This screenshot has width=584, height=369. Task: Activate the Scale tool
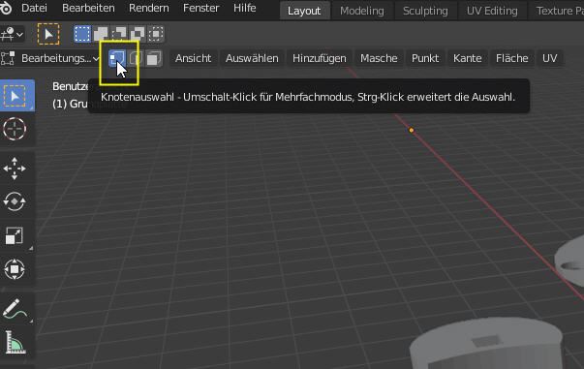pyautogui.click(x=15, y=235)
